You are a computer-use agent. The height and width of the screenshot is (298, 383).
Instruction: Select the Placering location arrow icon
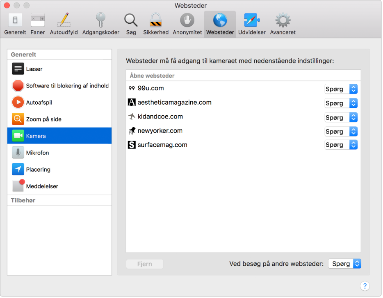18,170
